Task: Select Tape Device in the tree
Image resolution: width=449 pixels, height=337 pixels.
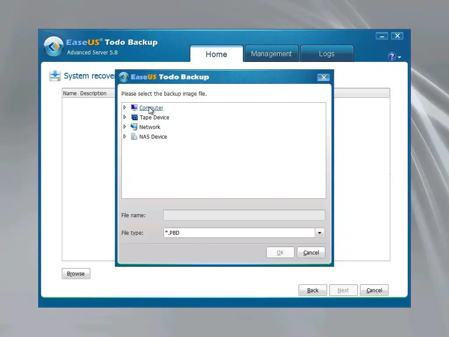Action: pyautogui.click(x=154, y=118)
